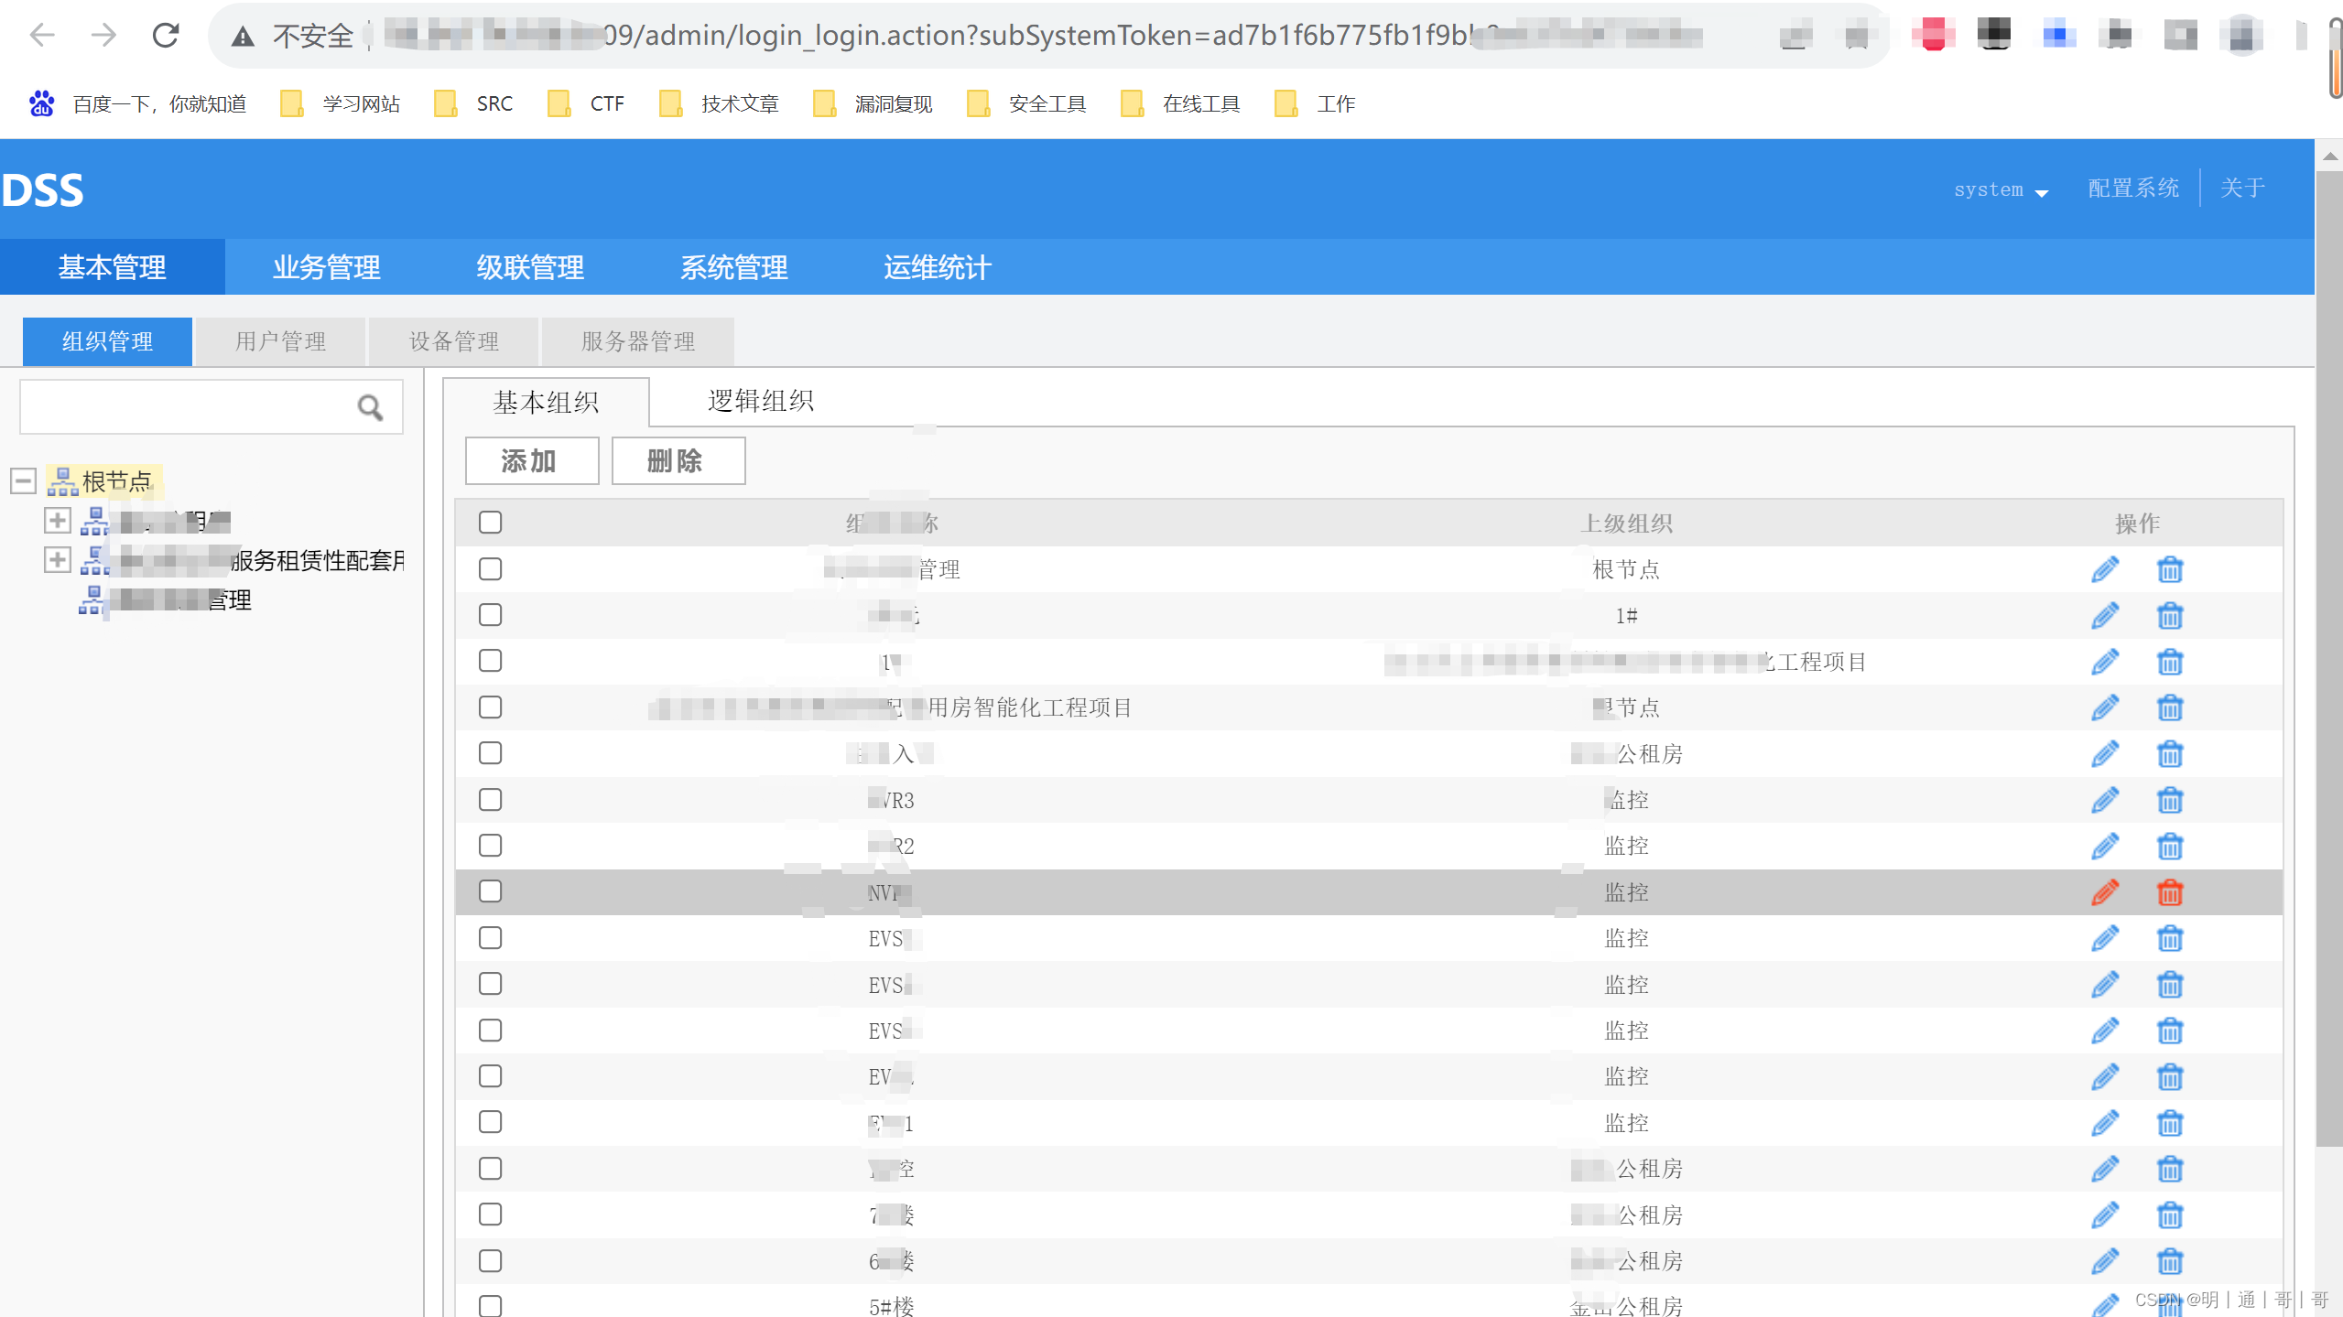Open the 在线工具 bookmark folder
Screen dimensions: 2343x1317
1180,103
